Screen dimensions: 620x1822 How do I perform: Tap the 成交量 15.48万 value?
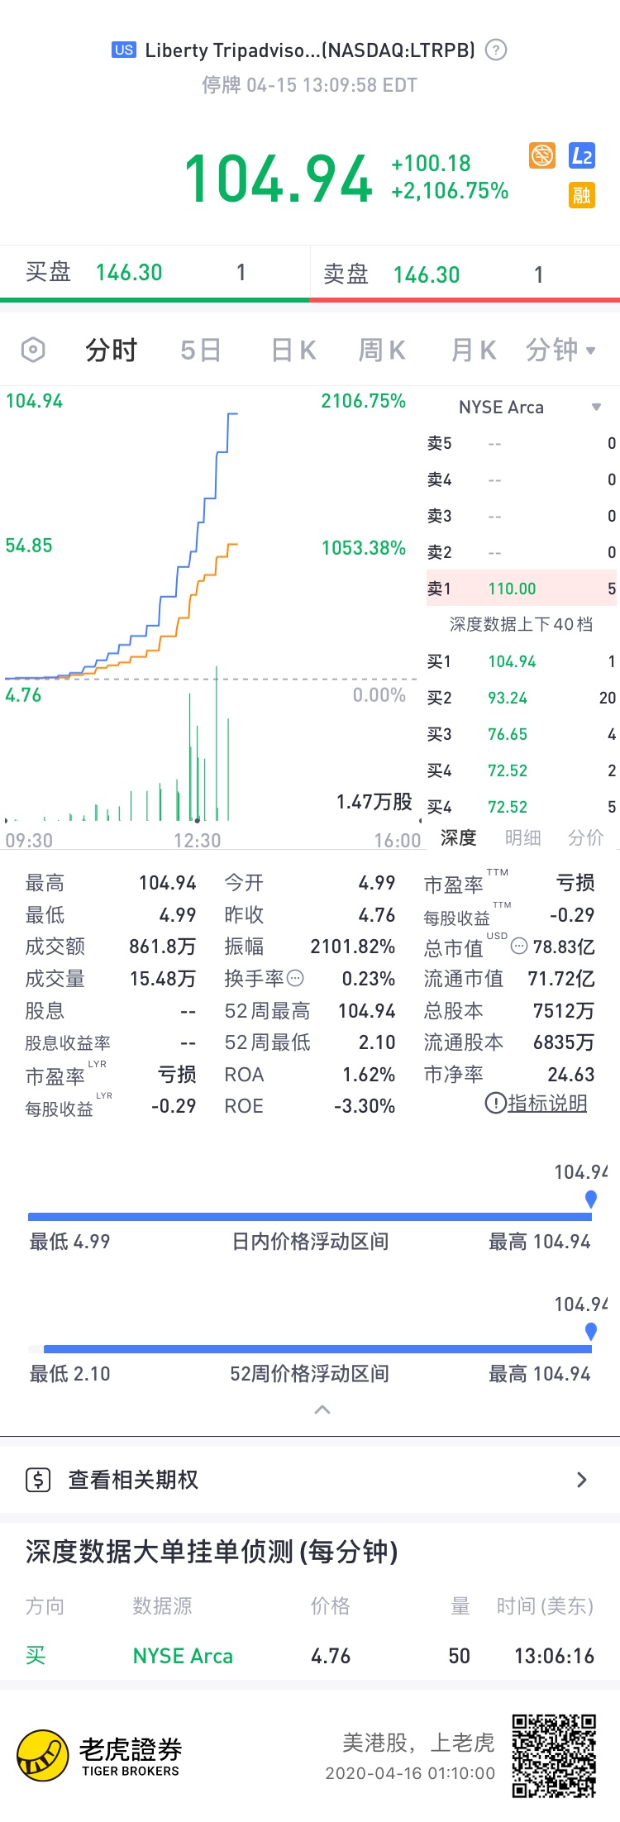point(163,979)
